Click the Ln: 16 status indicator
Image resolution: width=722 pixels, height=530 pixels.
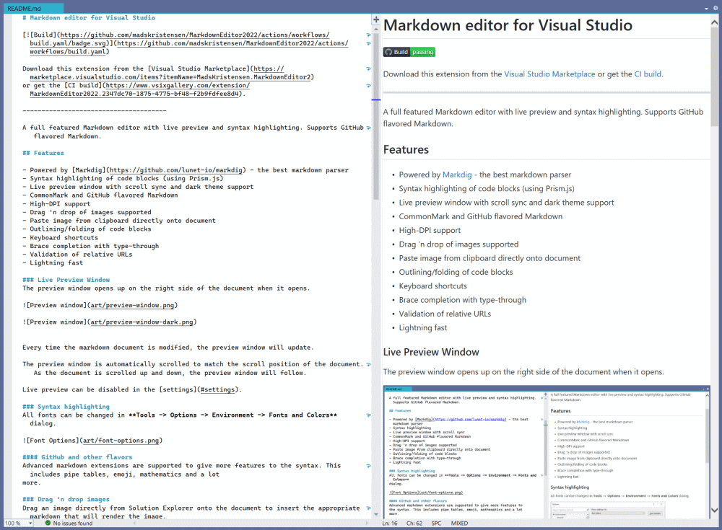click(x=390, y=524)
